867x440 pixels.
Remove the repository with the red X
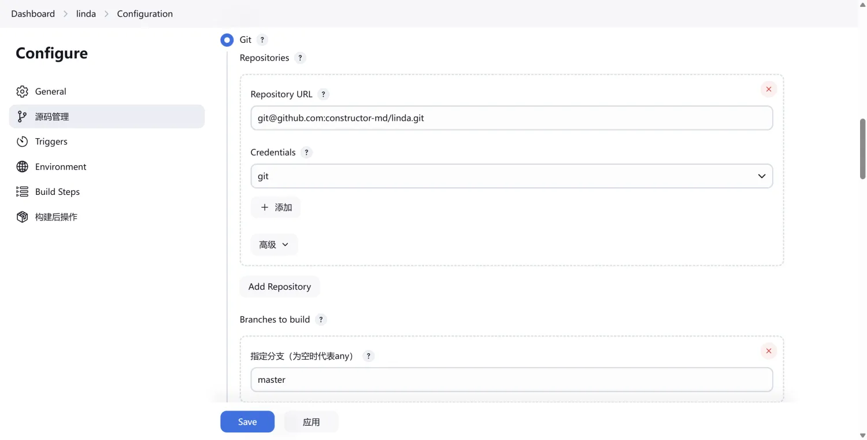[768, 89]
